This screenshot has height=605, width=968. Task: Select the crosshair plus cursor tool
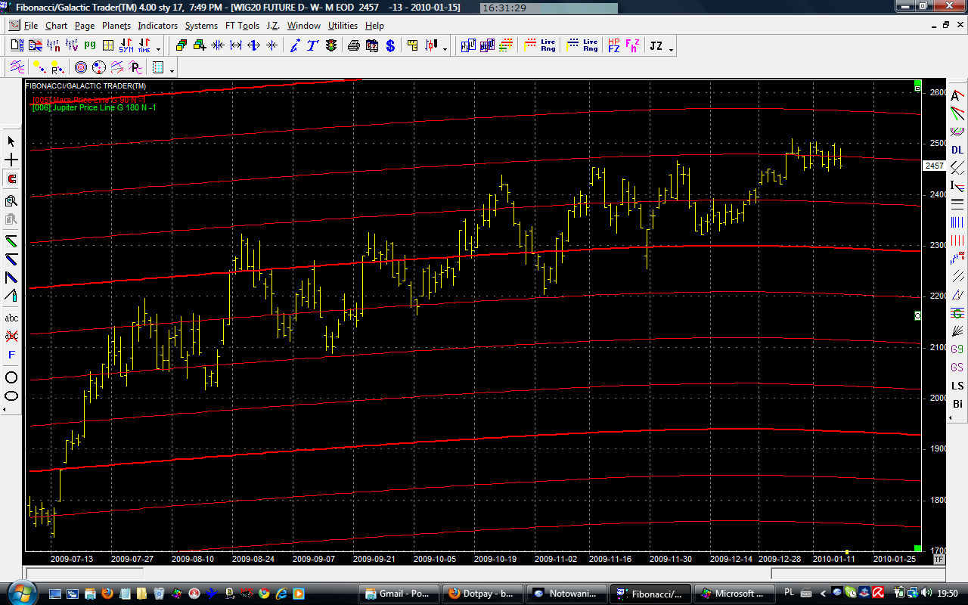pyautogui.click(x=11, y=160)
